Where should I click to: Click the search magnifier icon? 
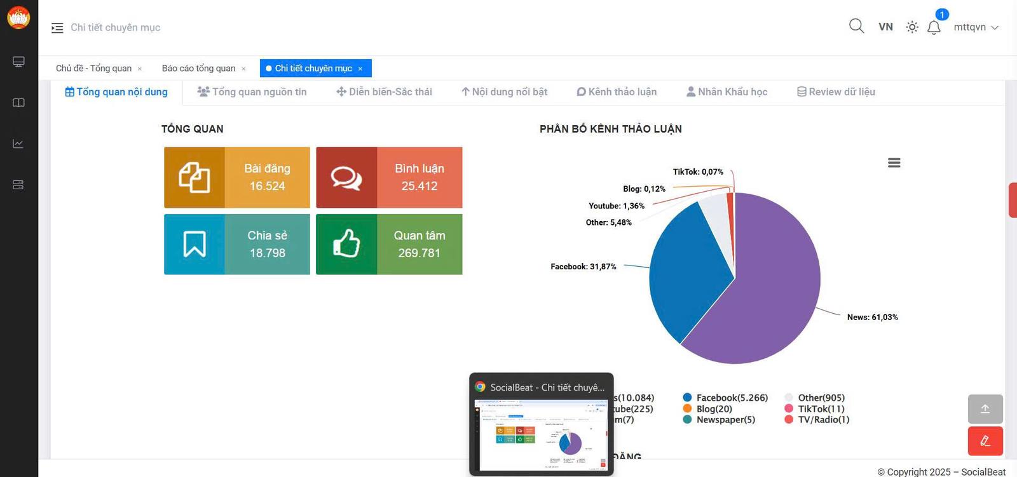tap(856, 26)
